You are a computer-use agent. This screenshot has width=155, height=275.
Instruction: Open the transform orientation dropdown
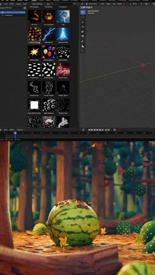(x=135, y=4)
